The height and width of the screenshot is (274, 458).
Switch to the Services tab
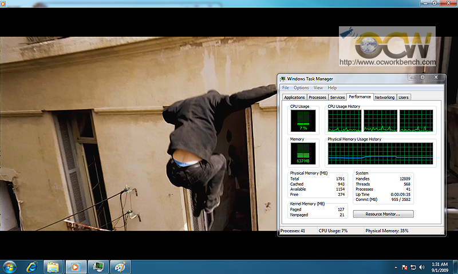tap(337, 97)
